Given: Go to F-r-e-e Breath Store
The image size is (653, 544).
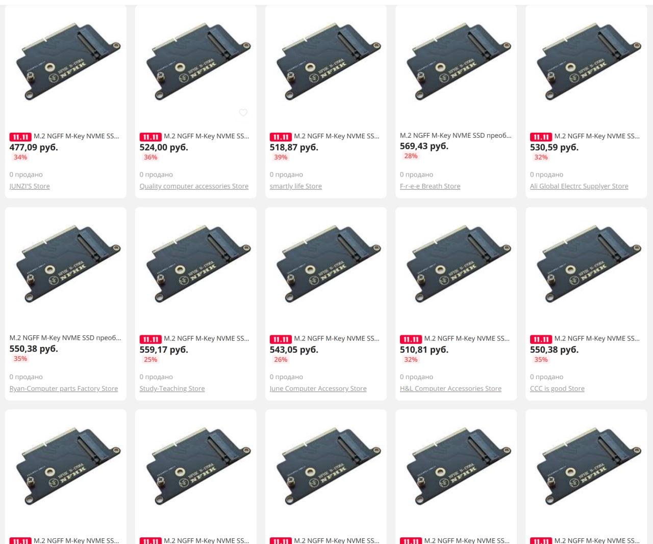Looking at the screenshot, I should point(430,186).
